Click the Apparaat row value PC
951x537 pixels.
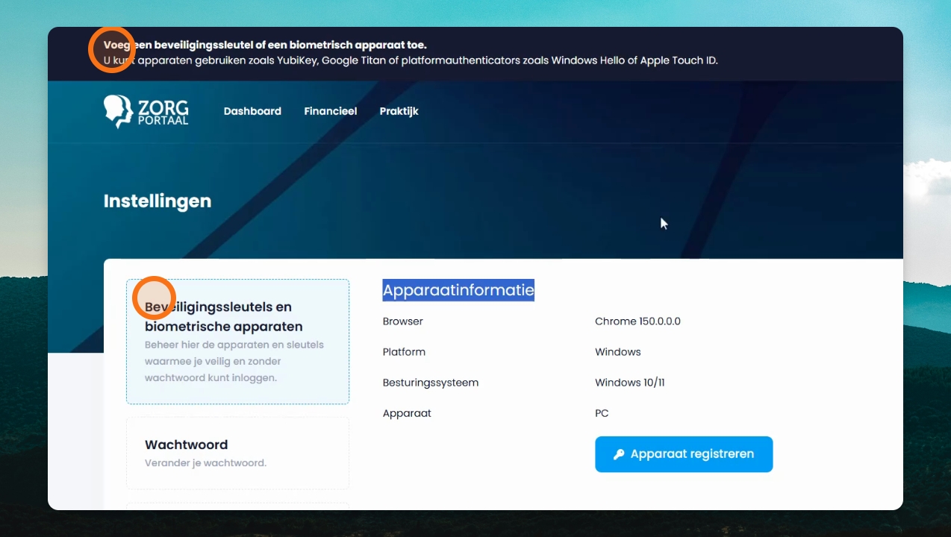tap(602, 413)
